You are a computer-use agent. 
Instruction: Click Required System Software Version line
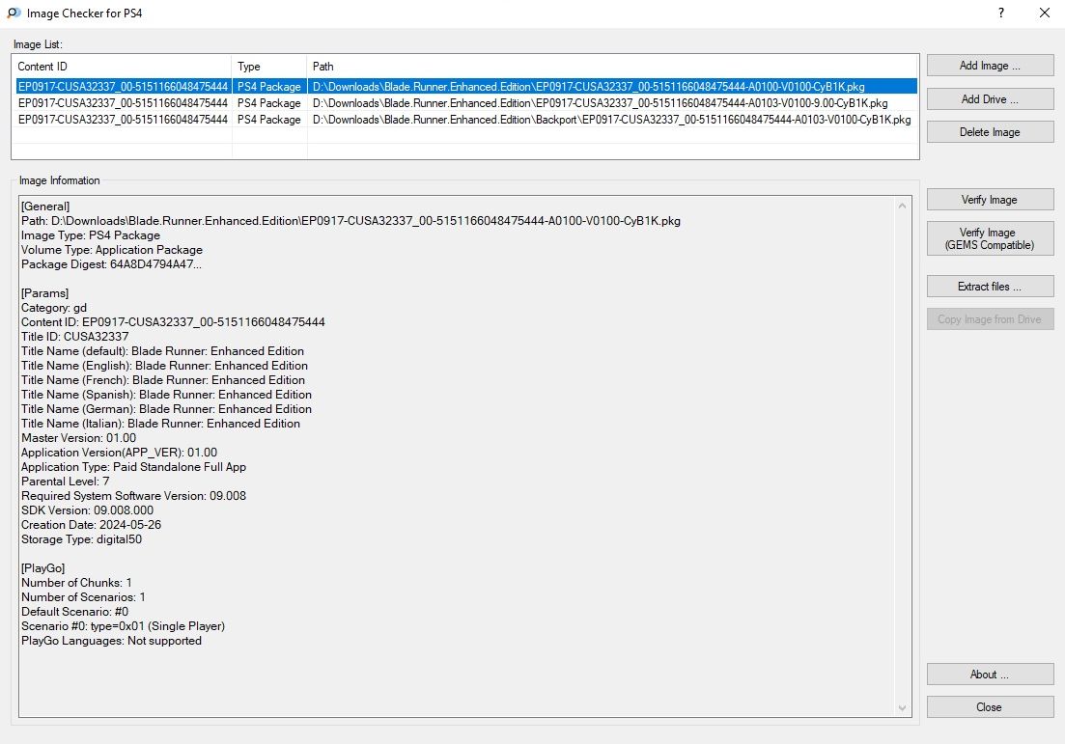[x=134, y=496]
